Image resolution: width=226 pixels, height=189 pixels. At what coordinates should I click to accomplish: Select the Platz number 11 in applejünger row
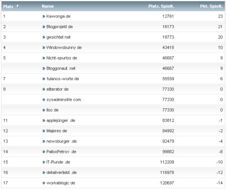pos(6,120)
